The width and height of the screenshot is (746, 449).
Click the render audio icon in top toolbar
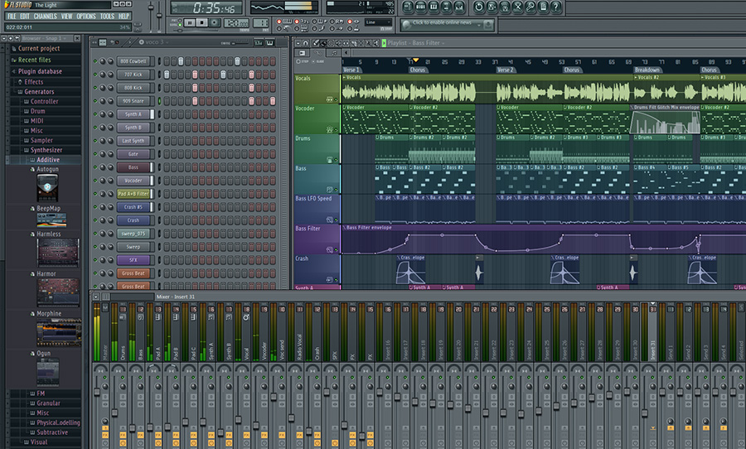[x=504, y=7]
